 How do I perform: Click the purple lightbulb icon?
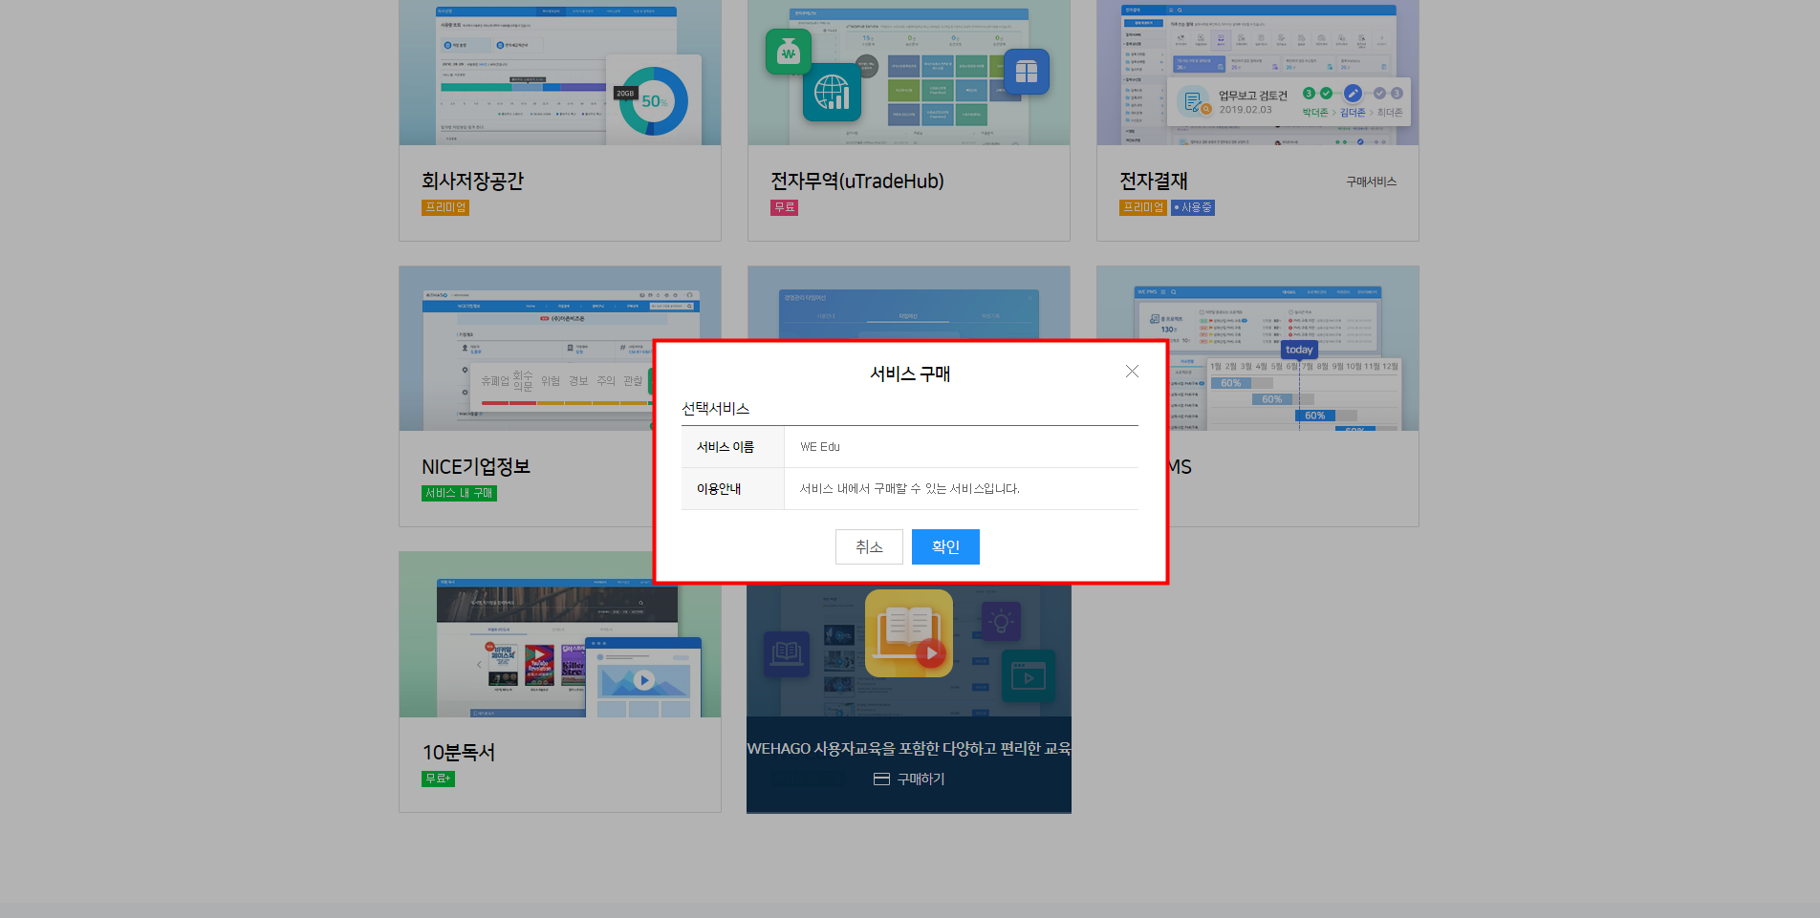1001,622
